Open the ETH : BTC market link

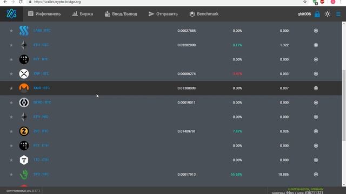coord(41,45)
